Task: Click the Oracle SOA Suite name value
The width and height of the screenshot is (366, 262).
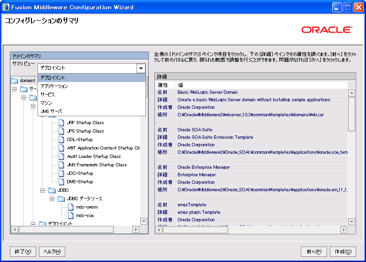Action: point(195,130)
